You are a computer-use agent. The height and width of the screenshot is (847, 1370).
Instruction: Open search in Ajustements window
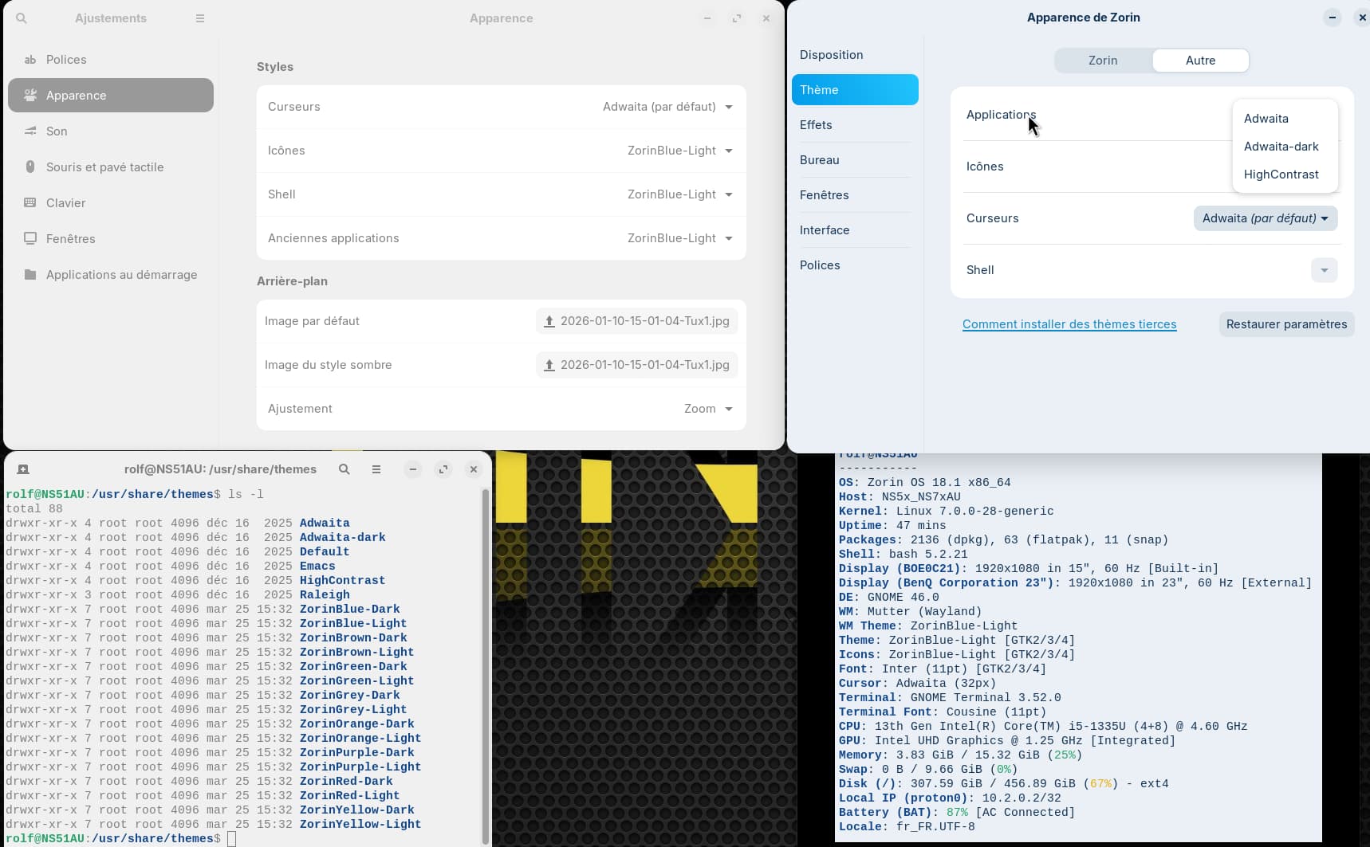[x=22, y=18]
